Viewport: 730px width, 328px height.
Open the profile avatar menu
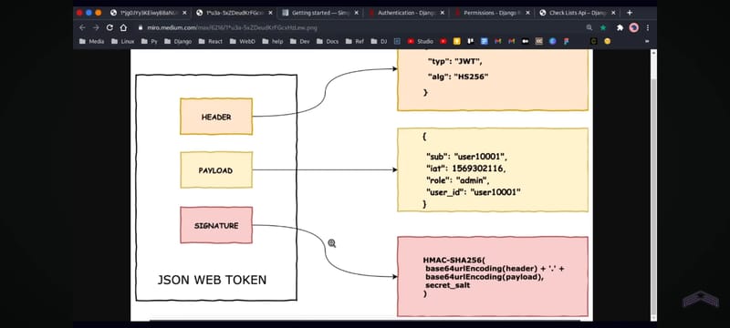click(x=633, y=28)
